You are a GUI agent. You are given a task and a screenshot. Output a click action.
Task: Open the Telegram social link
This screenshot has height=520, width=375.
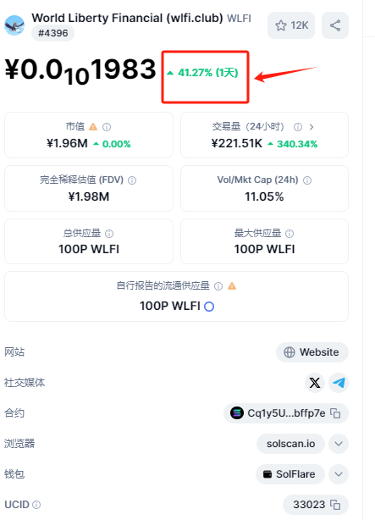click(339, 383)
